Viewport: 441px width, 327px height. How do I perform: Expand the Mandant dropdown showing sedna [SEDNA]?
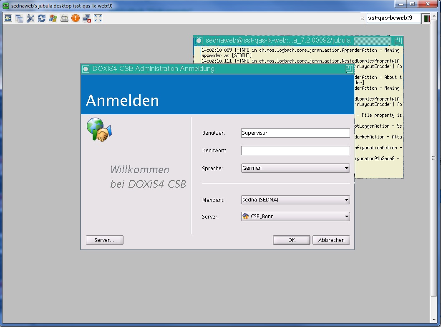(295, 200)
